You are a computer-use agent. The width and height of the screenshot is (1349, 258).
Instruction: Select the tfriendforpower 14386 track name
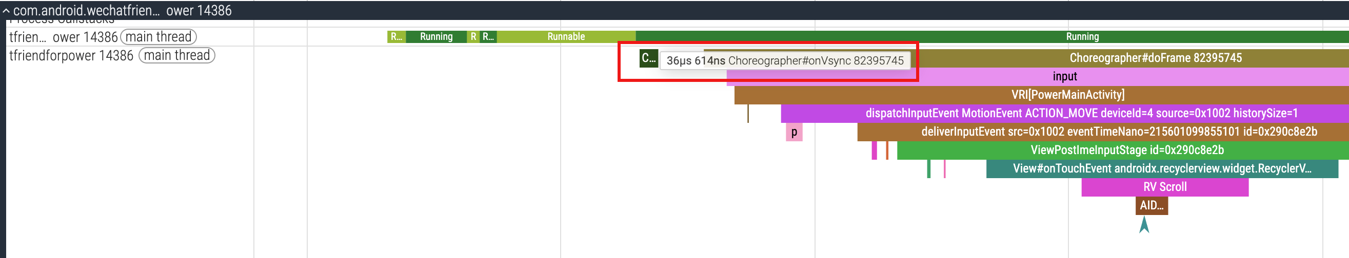pyautogui.click(x=71, y=56)
